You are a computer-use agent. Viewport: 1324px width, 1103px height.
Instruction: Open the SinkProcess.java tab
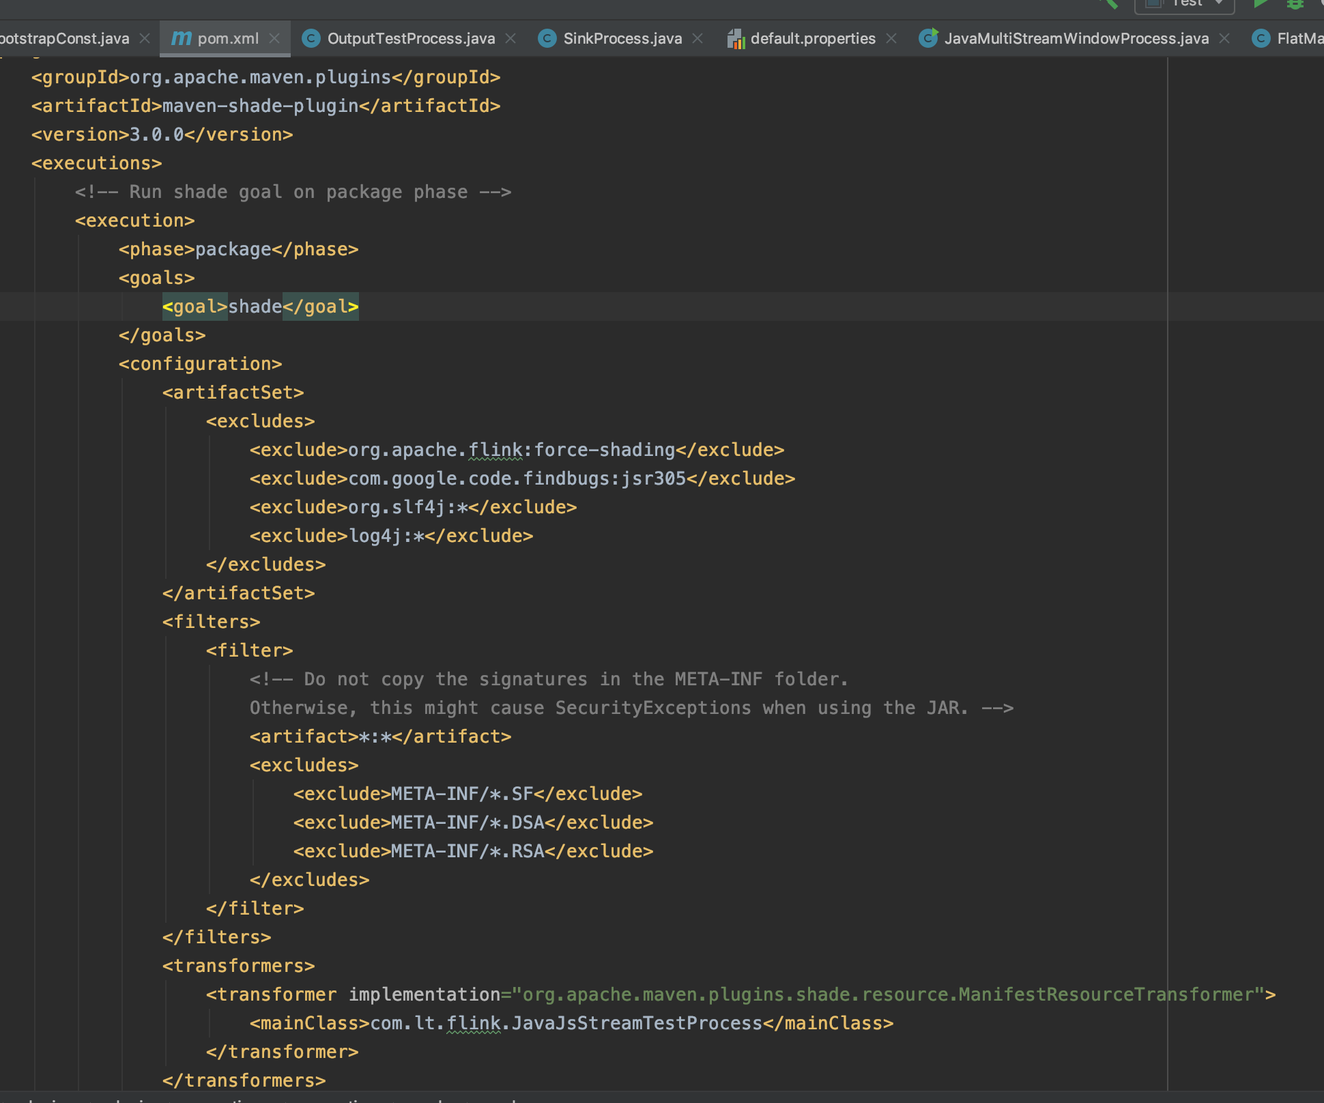(x=622, y=38)
